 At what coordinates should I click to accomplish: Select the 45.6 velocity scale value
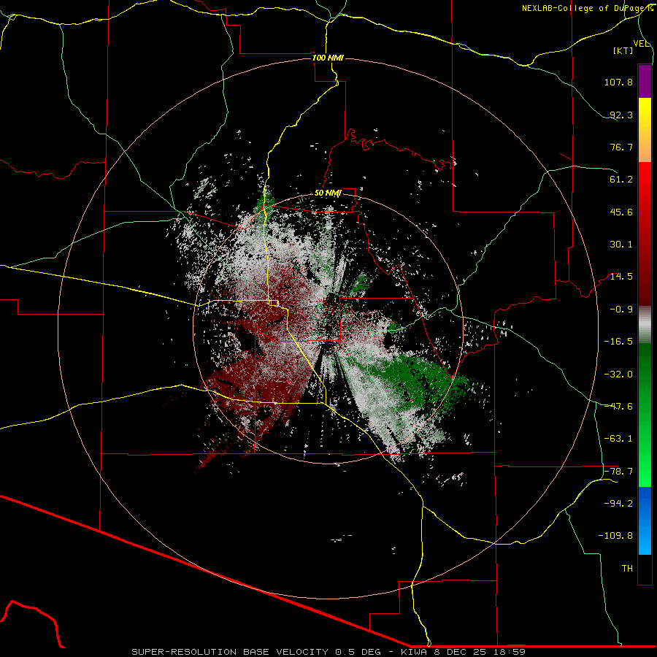point(621,212)
